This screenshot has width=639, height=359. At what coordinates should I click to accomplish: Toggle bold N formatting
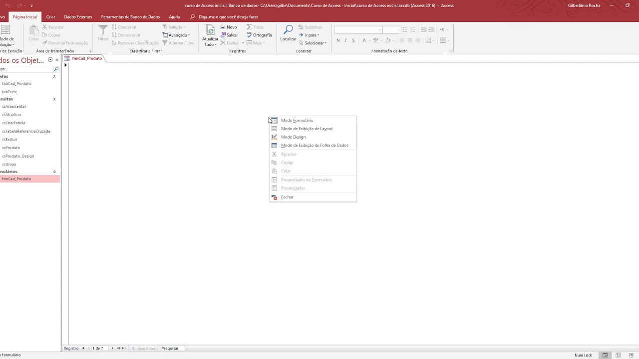tap(338, 40)
